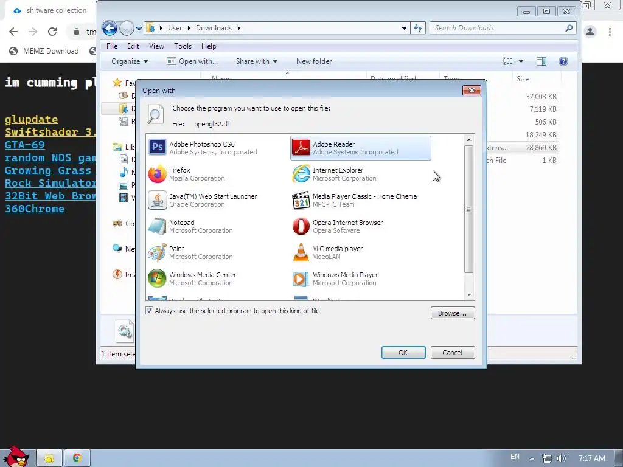Reload the Chrome page

52,32
